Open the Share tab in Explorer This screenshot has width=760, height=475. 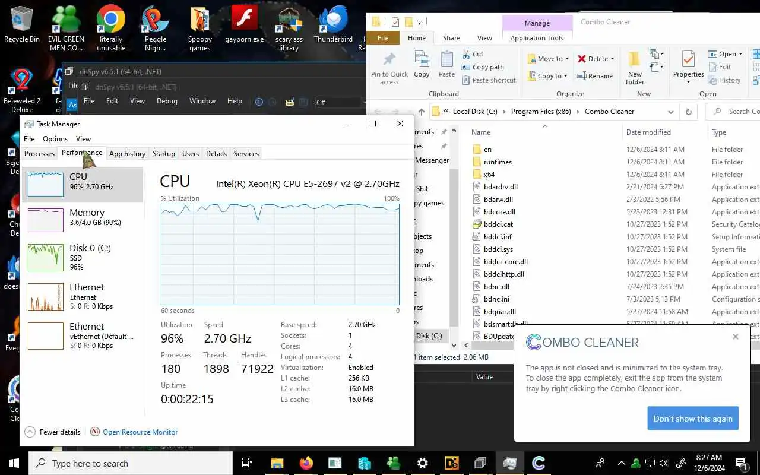[451, 38]
